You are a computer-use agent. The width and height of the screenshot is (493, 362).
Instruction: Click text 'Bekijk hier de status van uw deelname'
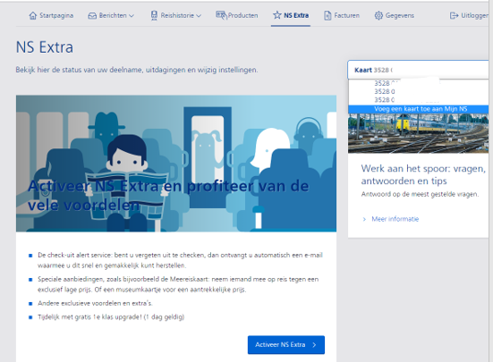click(x=137, y=70)
